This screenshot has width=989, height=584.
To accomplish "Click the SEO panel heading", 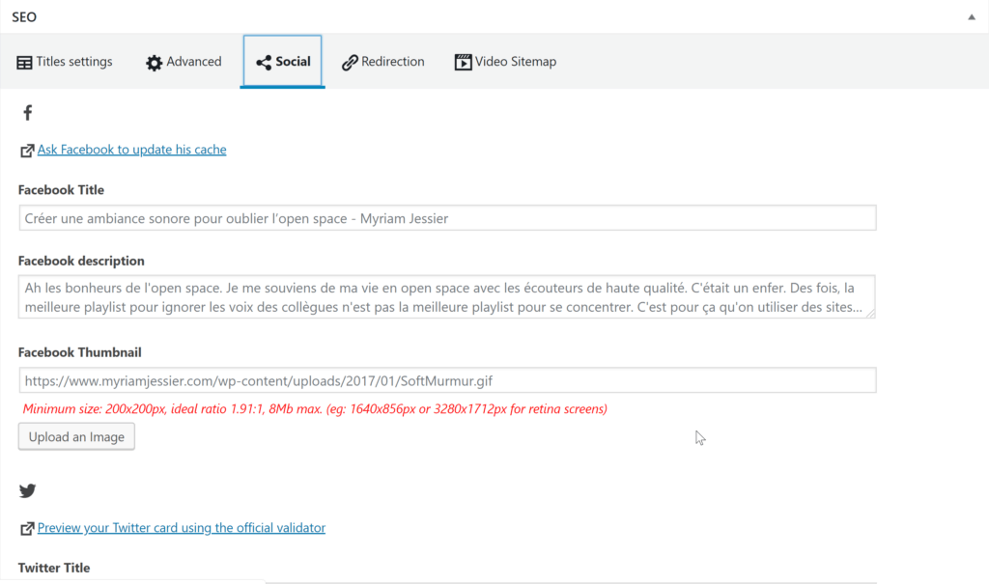I will coord(24,17).
